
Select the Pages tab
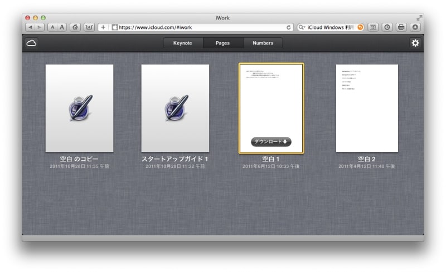tap(222, 43)
